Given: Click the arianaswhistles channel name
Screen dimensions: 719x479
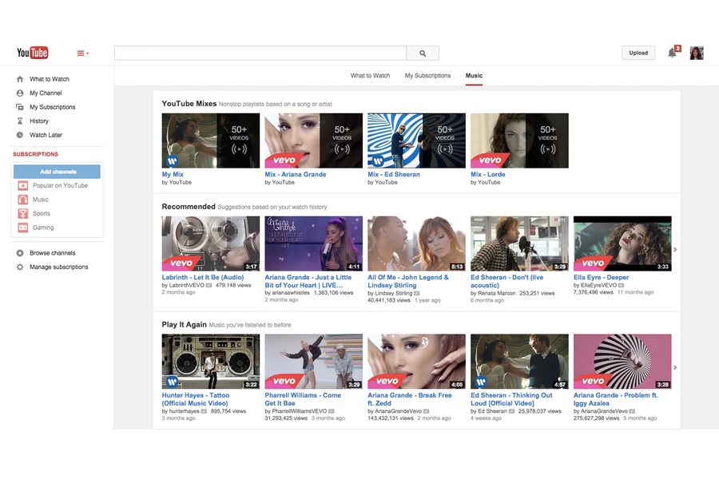Looking at the screenshot, I should [291, 292].
